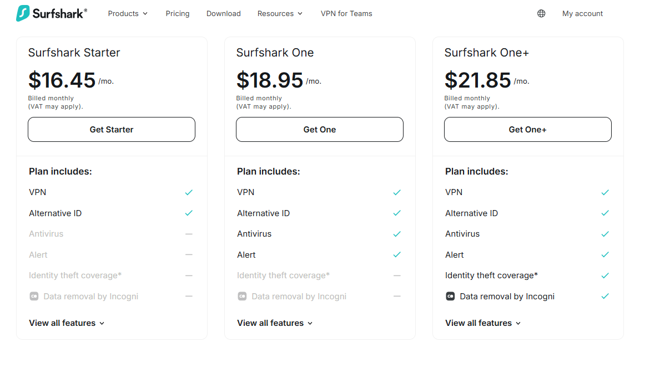Viewport: 645px width, 368px height.
Task: Open the language globe icon
Action: (541, 13)
